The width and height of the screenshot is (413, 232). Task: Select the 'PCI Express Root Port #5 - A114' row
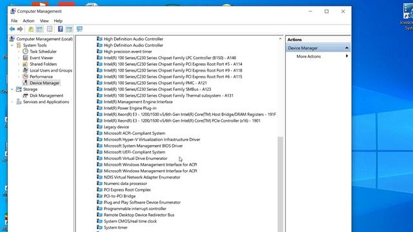(x=173, y=64)
